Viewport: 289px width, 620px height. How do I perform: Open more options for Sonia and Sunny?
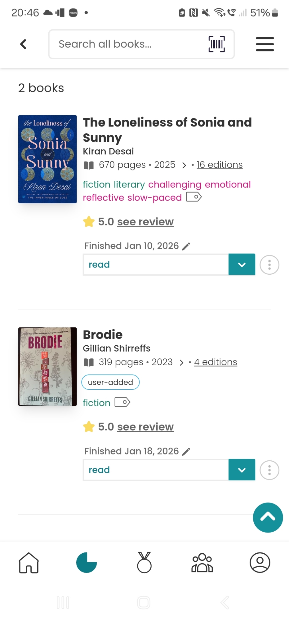pyautogui.click(x=269, y=265)
